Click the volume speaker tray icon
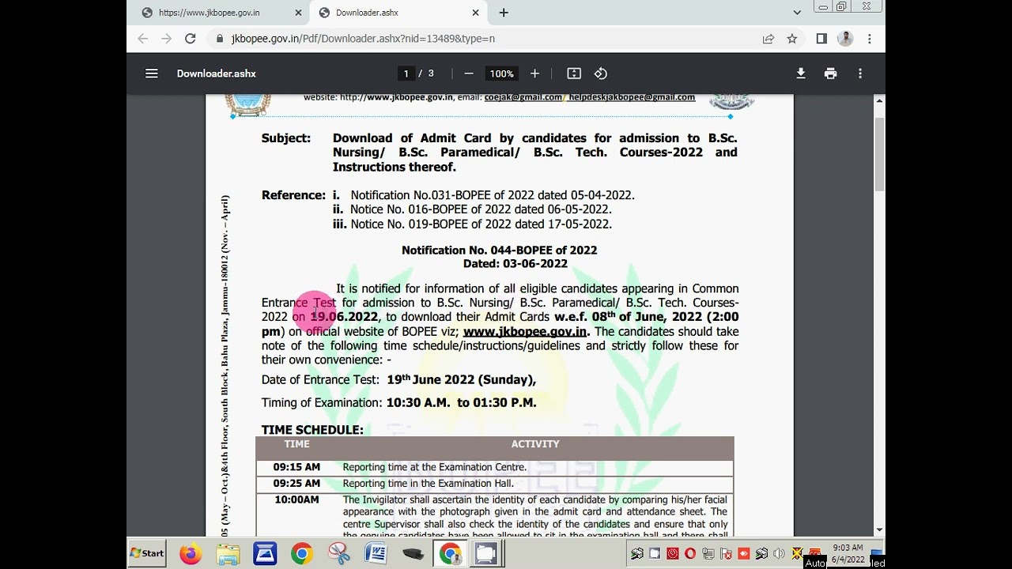 (779, 554)
